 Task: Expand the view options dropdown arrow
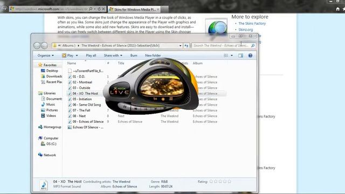[x=232, y=56]
